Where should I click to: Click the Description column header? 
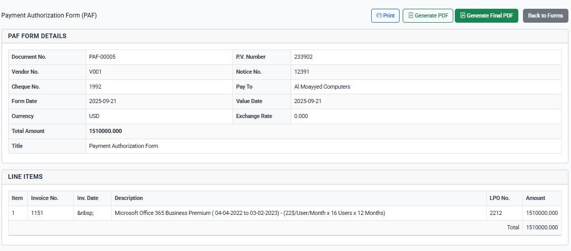129,198
